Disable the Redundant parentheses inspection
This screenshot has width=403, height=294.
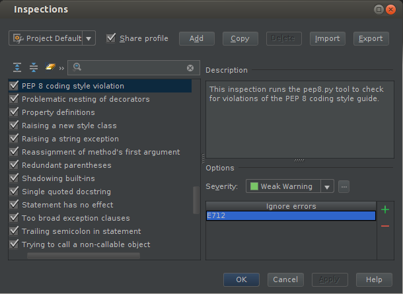13,165
